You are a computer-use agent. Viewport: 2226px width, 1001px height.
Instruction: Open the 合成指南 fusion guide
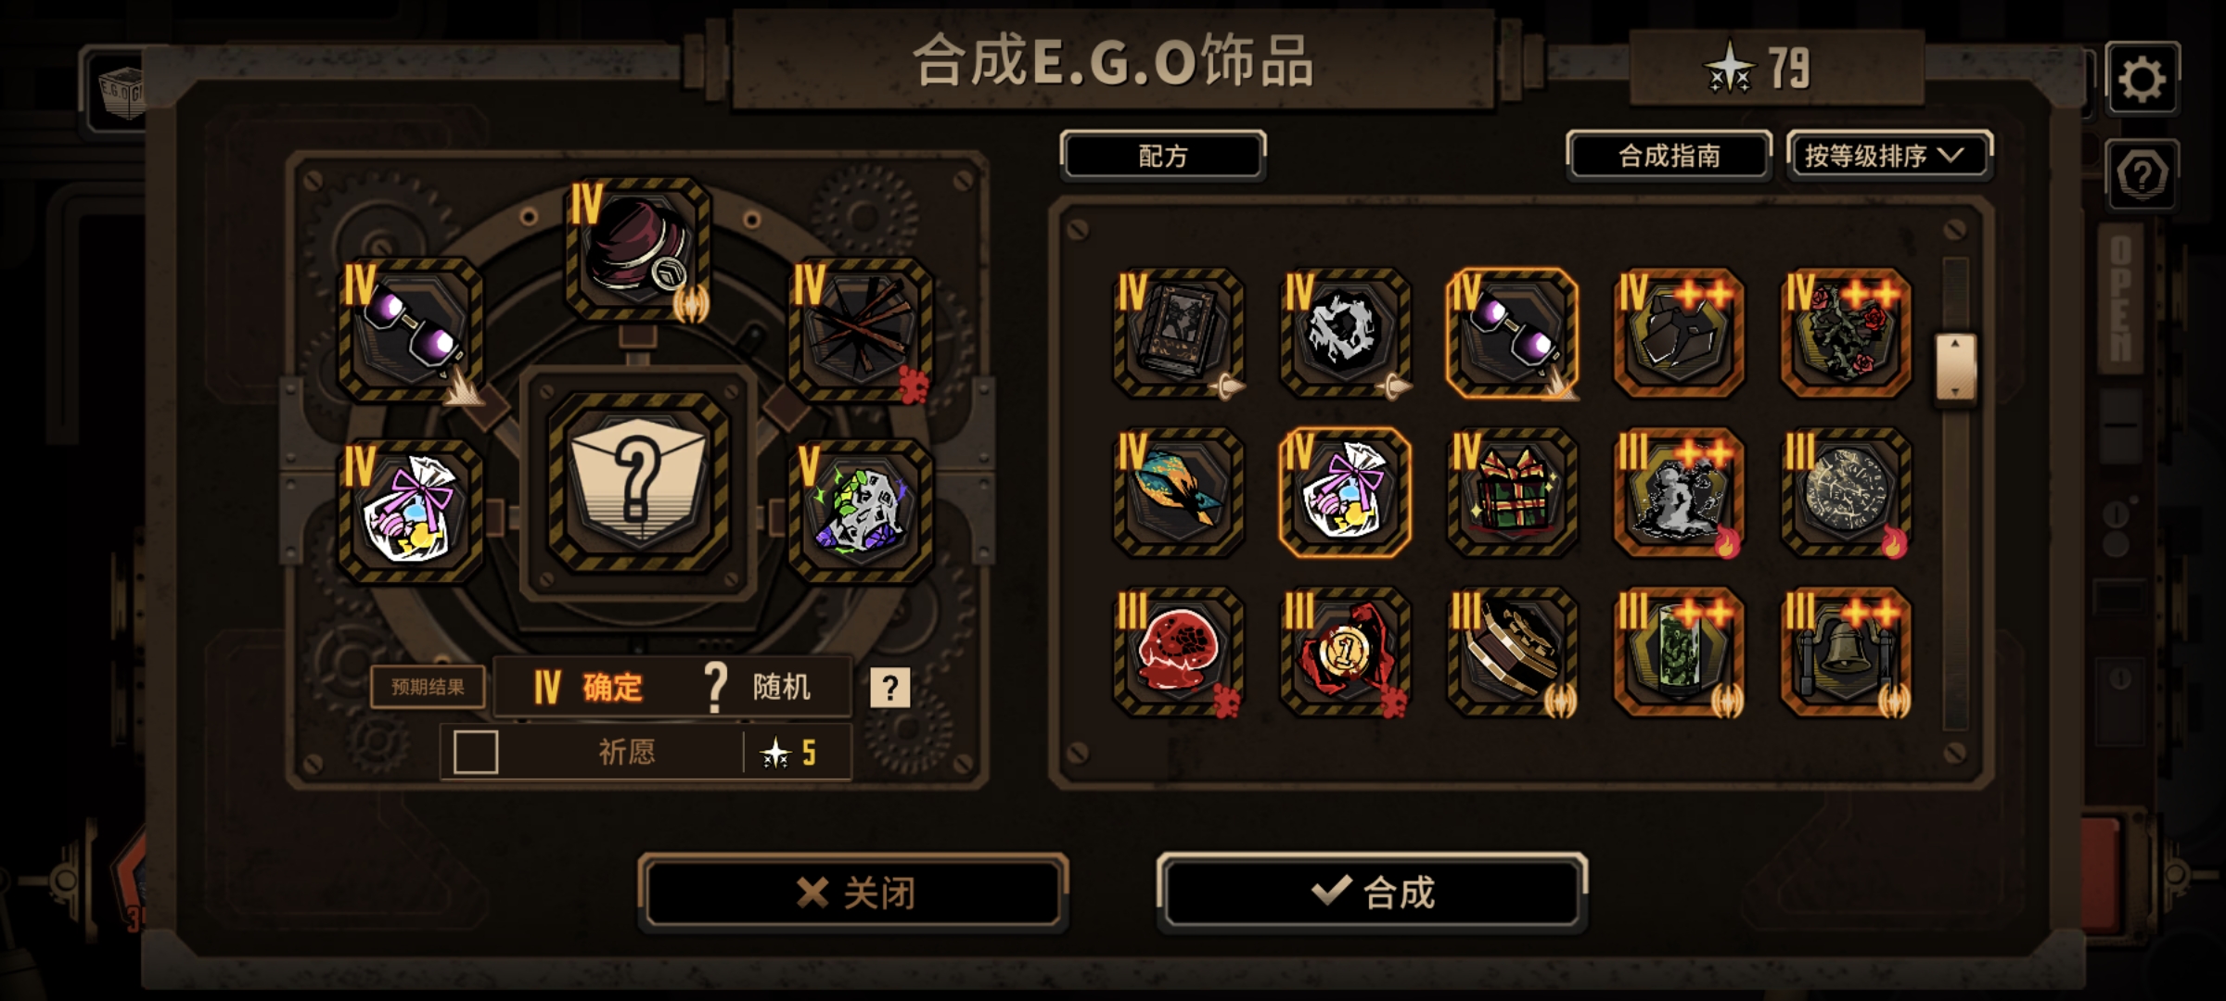[1669, 156]
